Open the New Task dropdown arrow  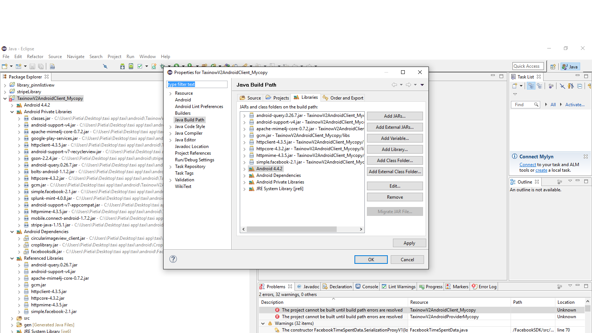click(x=521, y=86)
